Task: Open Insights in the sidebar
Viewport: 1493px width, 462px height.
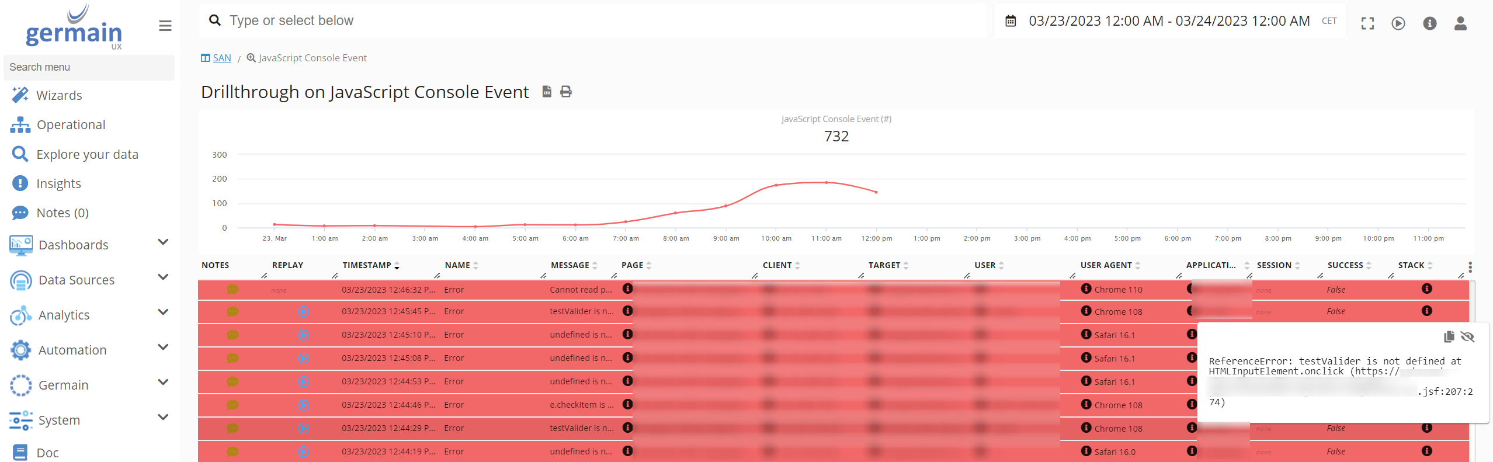Action: pyautogui.click(x=58, y=183)
